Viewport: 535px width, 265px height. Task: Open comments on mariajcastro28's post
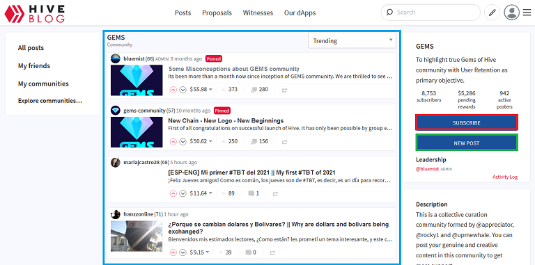pos(254,193)
